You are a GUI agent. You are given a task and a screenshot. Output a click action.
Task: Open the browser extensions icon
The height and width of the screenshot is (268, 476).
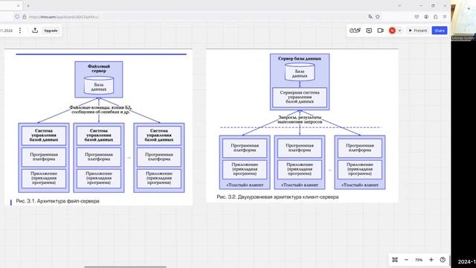coord(435,16)
